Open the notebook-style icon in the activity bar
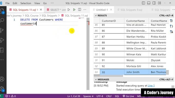175x98 pixels. click(x=2, y=50)
